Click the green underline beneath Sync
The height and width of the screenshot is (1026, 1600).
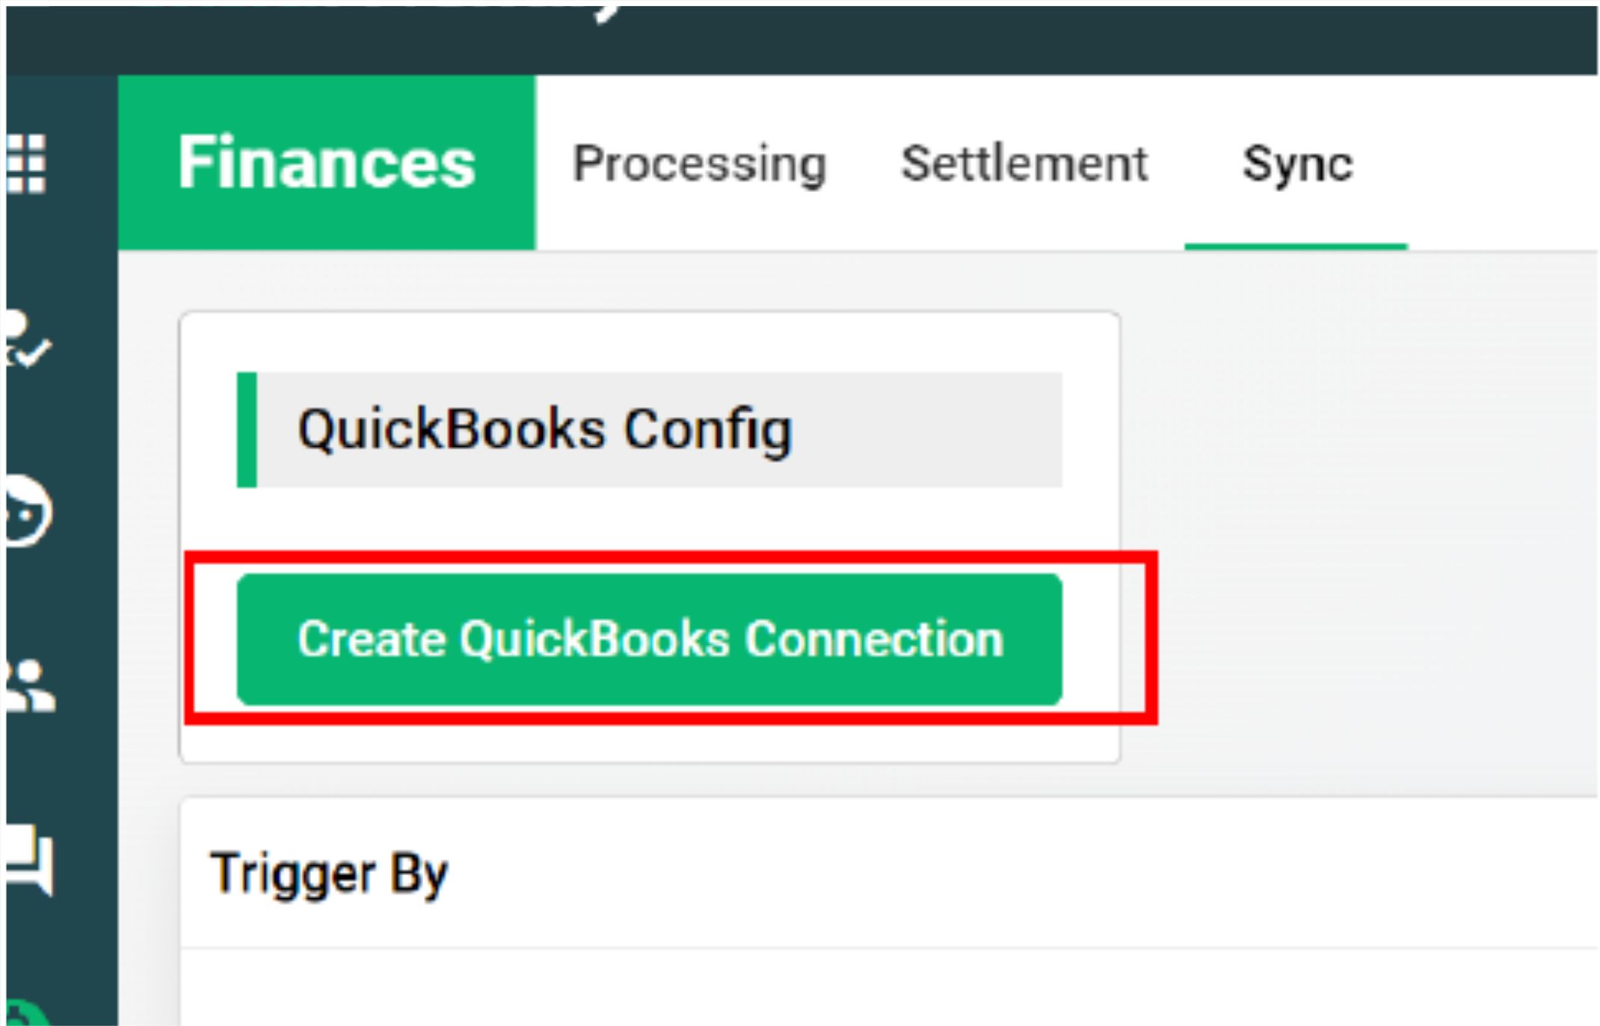[1296, 246]
